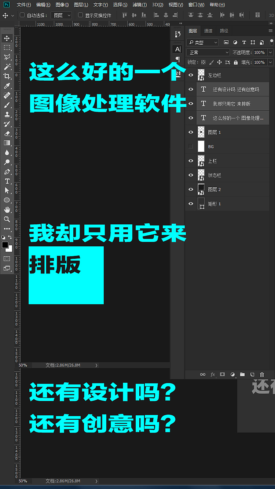Open the Character panel (A) icon
This screenshot has height=489, width=275.
pos(177,49)
